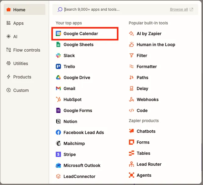Click the Formatter icon
The height and width of the screenshot is (185, 203).
point(131,67)
